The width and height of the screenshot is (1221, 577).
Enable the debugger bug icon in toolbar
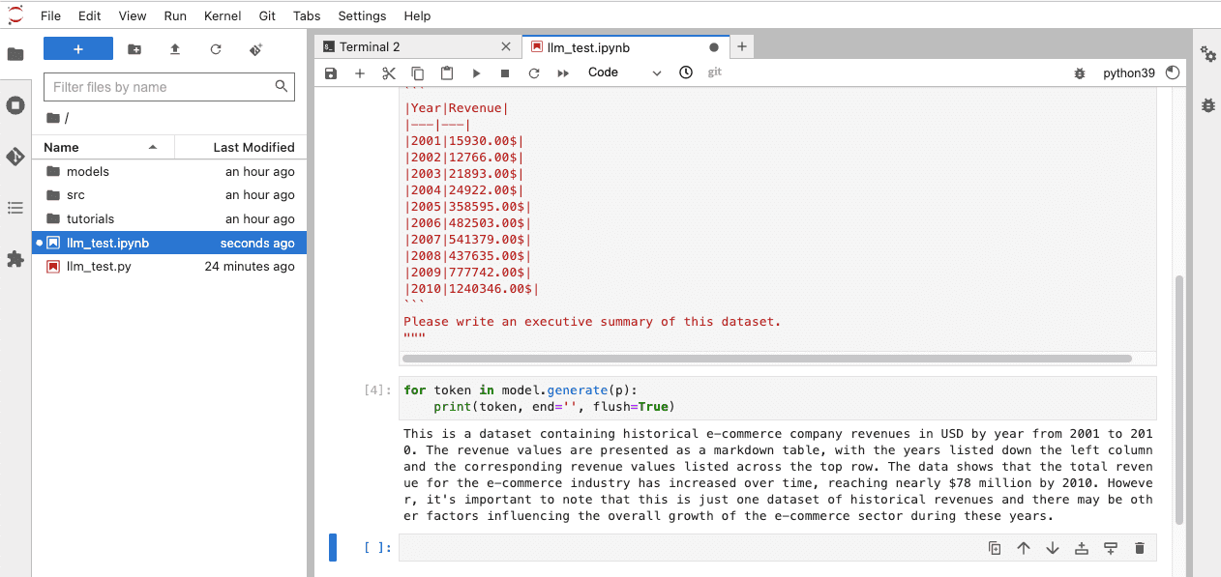click(1081, 73)
